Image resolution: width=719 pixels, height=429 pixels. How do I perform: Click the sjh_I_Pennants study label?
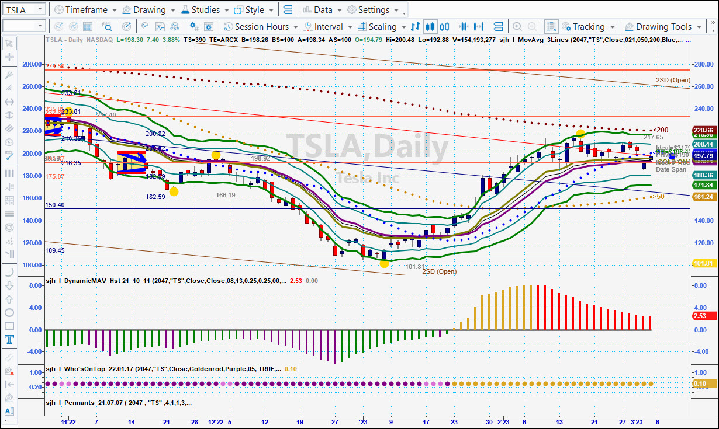(x=119, y=403)
